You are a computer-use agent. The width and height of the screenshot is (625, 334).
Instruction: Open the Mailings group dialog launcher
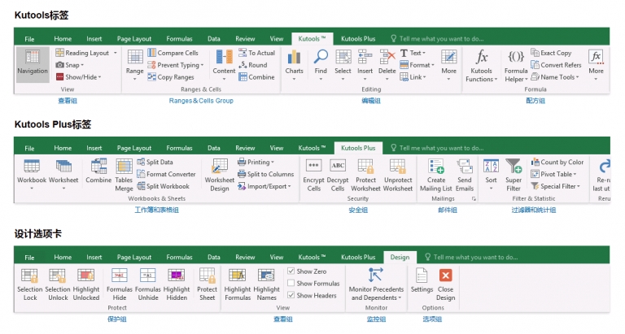pyautogui.click(x=474, y=197)
